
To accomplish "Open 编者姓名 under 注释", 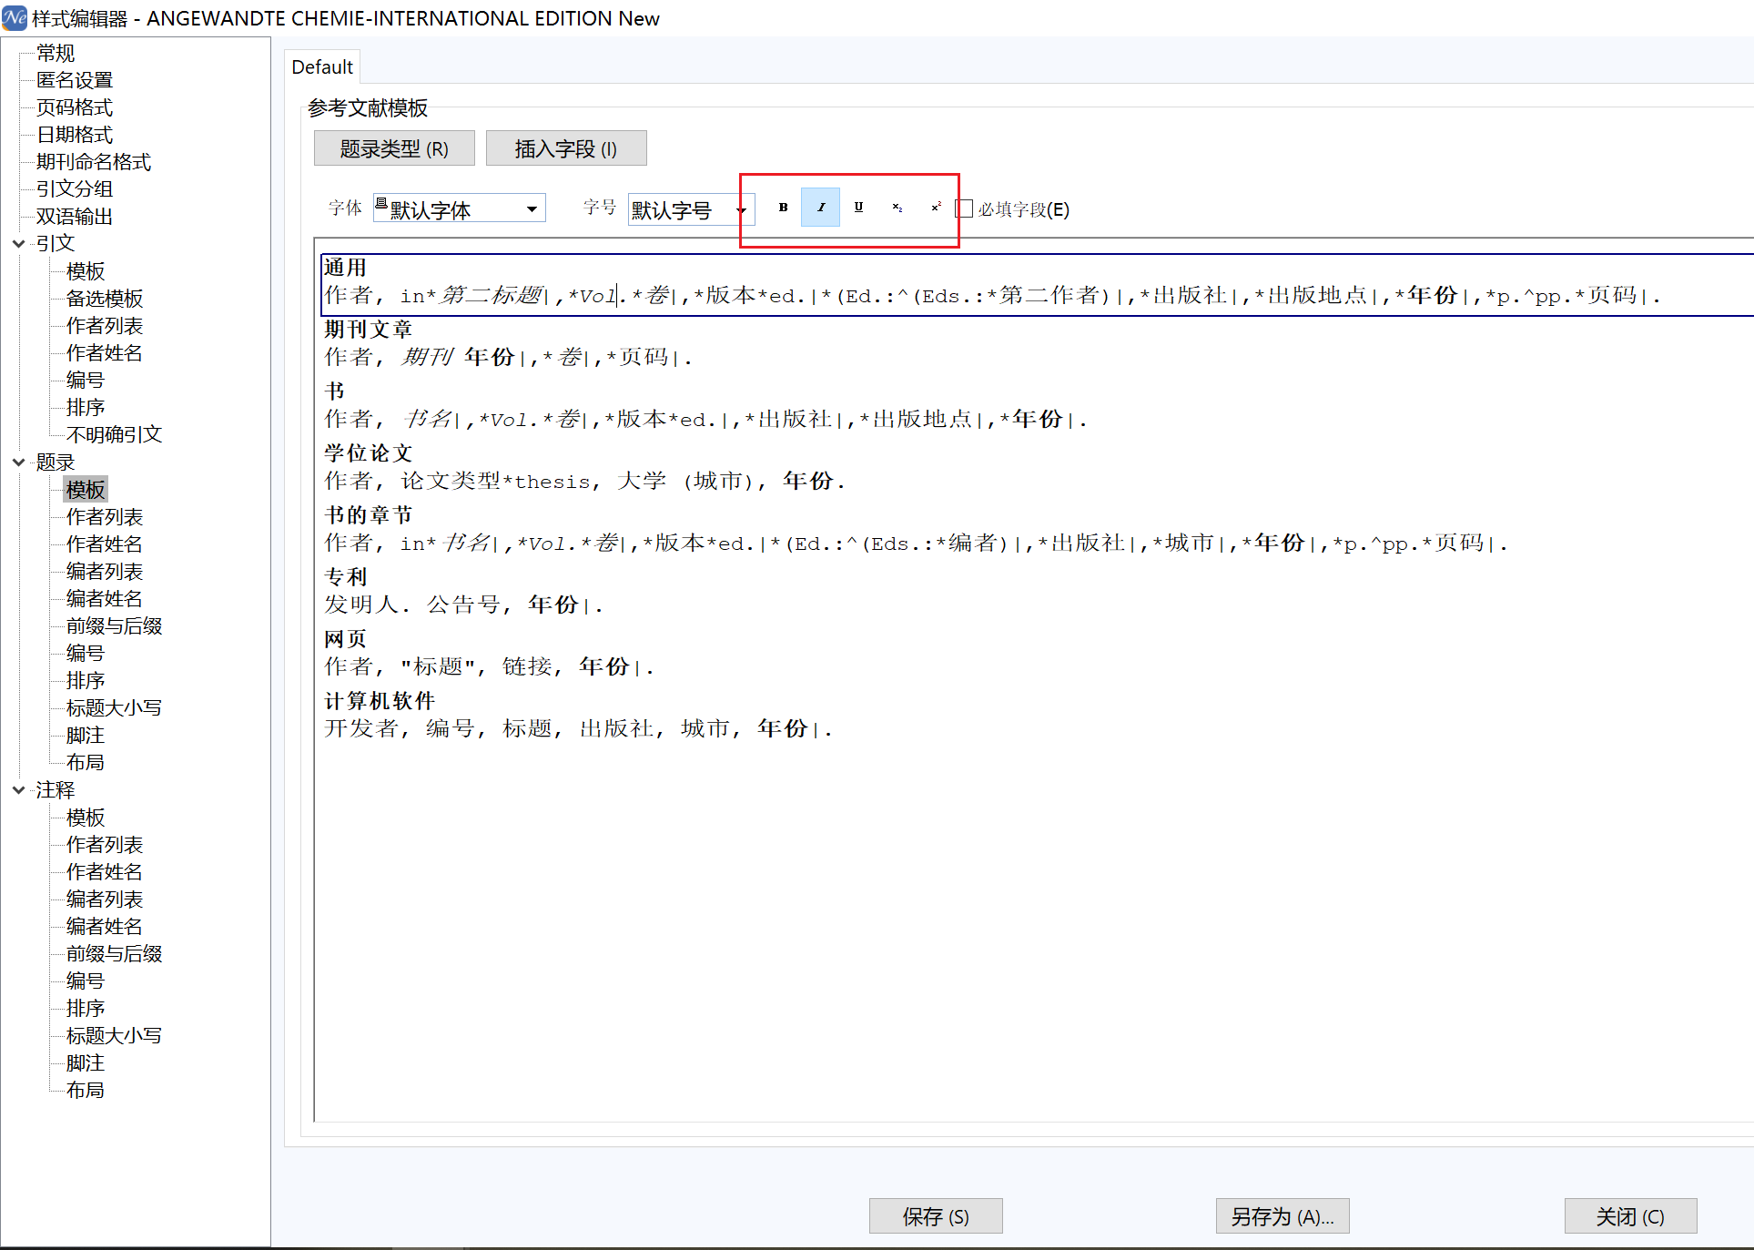I will point(105,927).
